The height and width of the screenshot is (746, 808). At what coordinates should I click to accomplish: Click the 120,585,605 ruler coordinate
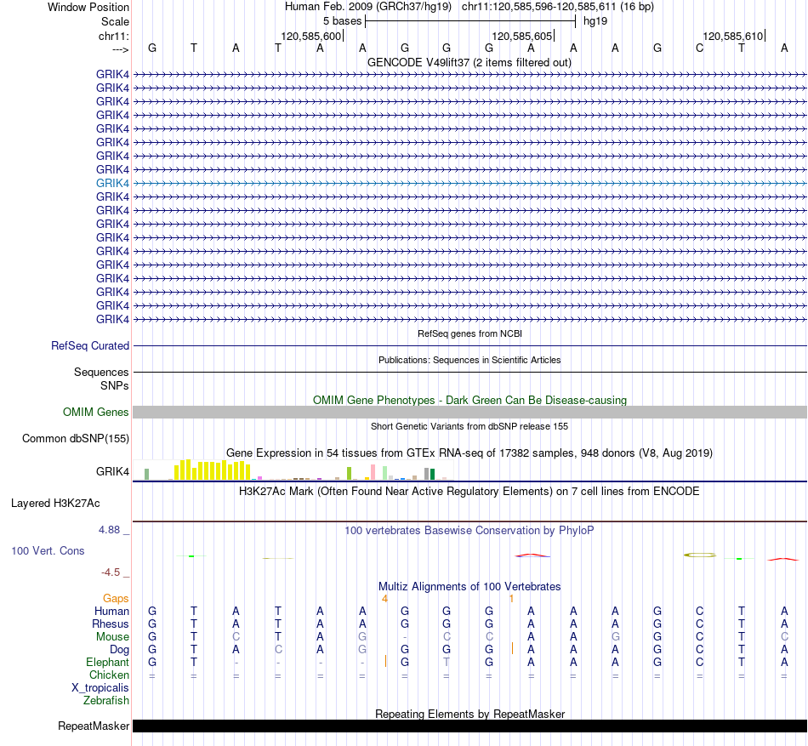tap(522, 36)
